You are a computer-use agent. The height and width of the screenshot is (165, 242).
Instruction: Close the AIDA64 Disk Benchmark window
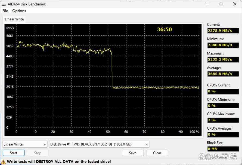point(235,4)
